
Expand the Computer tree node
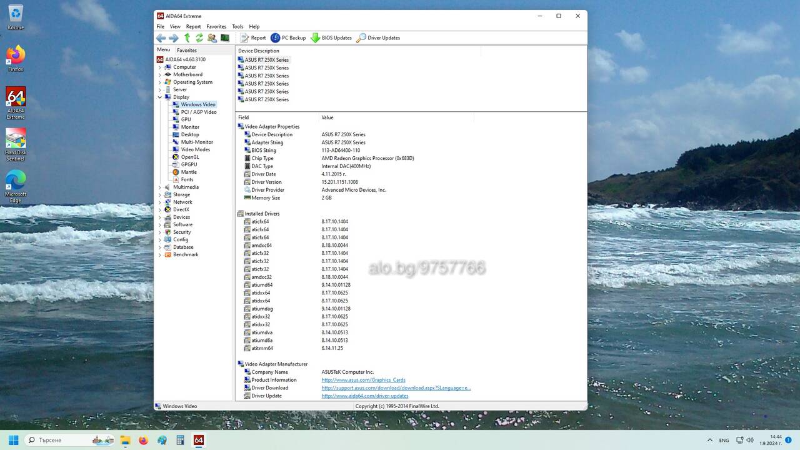[160, 67]
